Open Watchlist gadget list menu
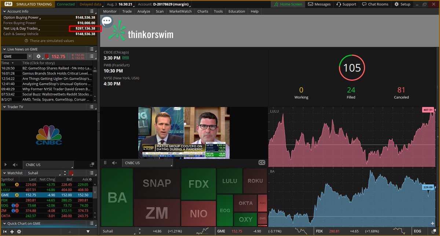The image size is (440, 236). pos(92,173)
